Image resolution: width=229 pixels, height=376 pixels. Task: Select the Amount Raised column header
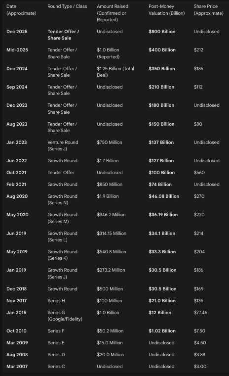coord(113,13)
